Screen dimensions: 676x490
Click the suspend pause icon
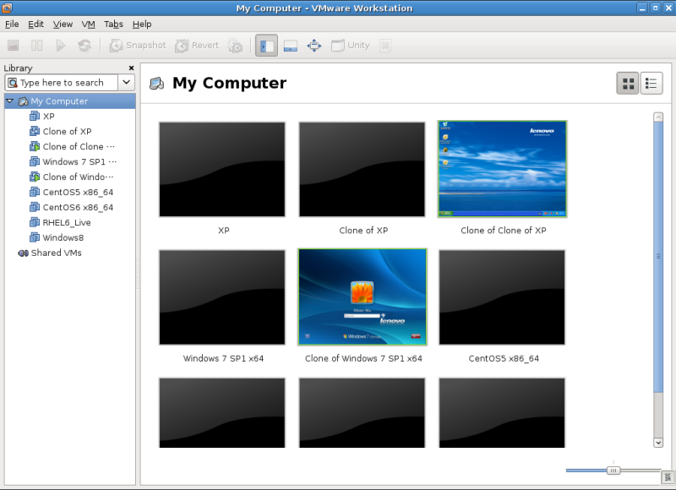click(x=36, y=45)
